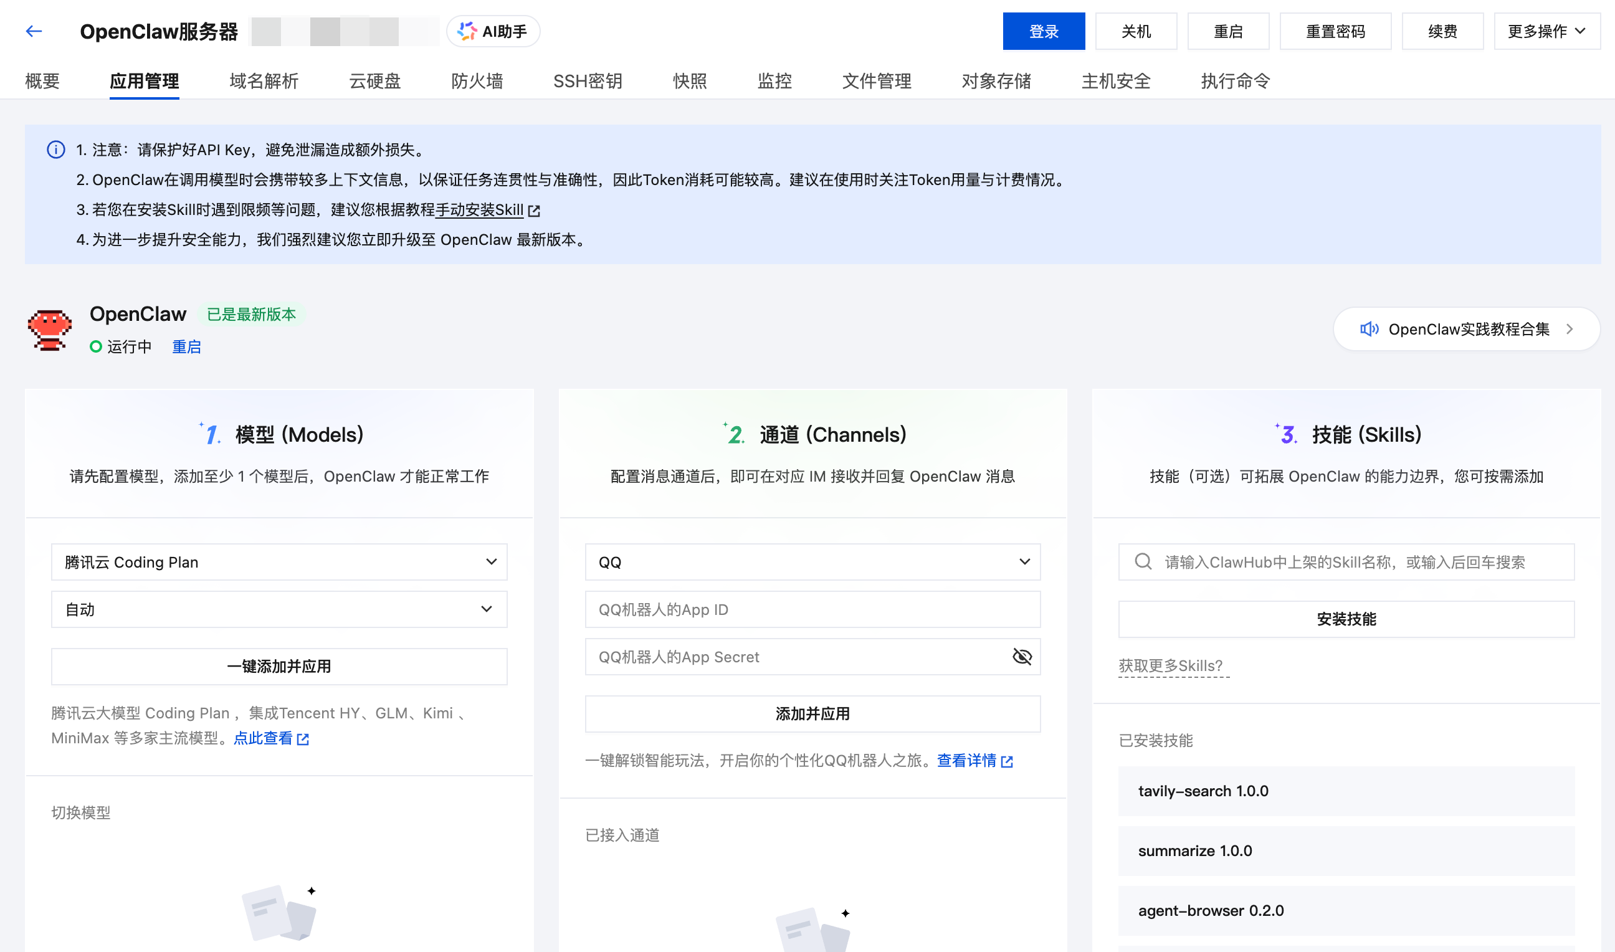Image resolution: width=1615 pixels, height=952 pixels.
Task: Open external link icon beside 手动安装Skill
Action: (x=534, y=211)
